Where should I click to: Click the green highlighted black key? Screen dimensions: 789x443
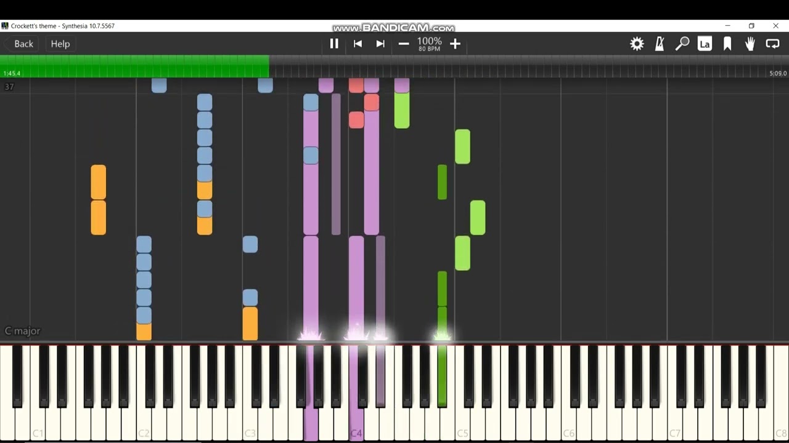(x=442, y=375)
